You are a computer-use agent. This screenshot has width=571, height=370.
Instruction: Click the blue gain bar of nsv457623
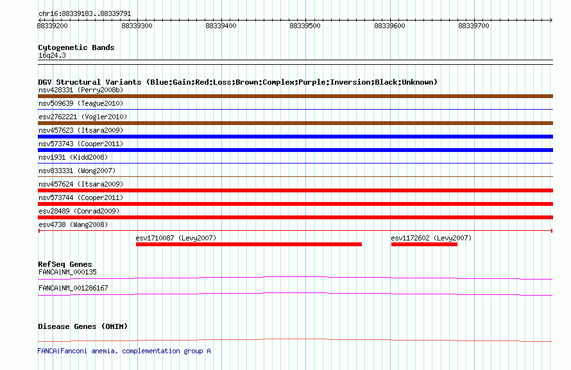[295, 137]
